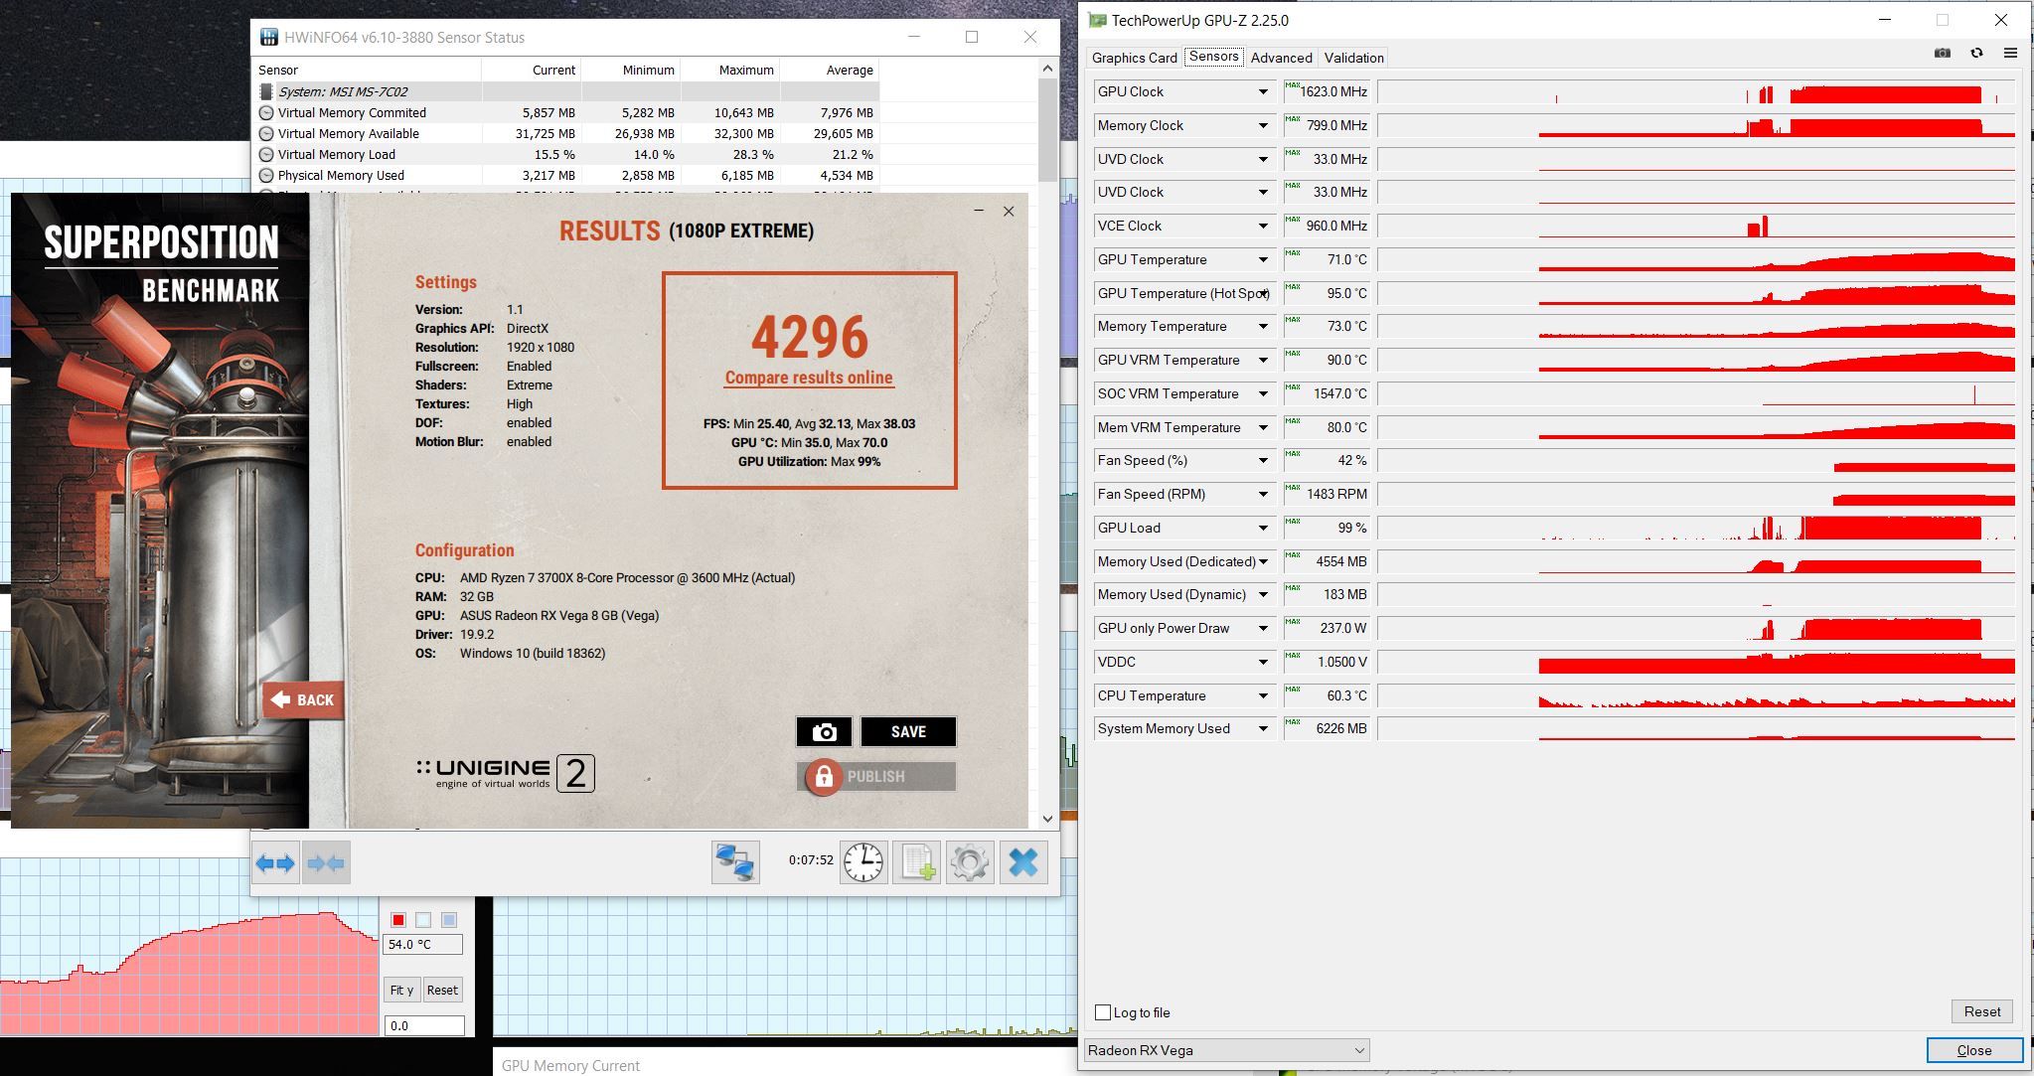
Task: Click the HWiNFO network monitors icon
Action: click(x=735, y=861)
